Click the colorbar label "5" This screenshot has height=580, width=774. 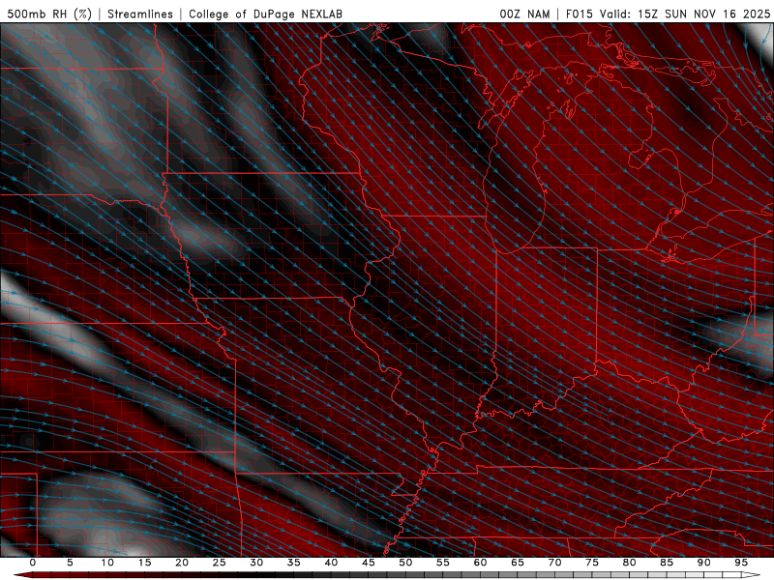coord(70,563)
